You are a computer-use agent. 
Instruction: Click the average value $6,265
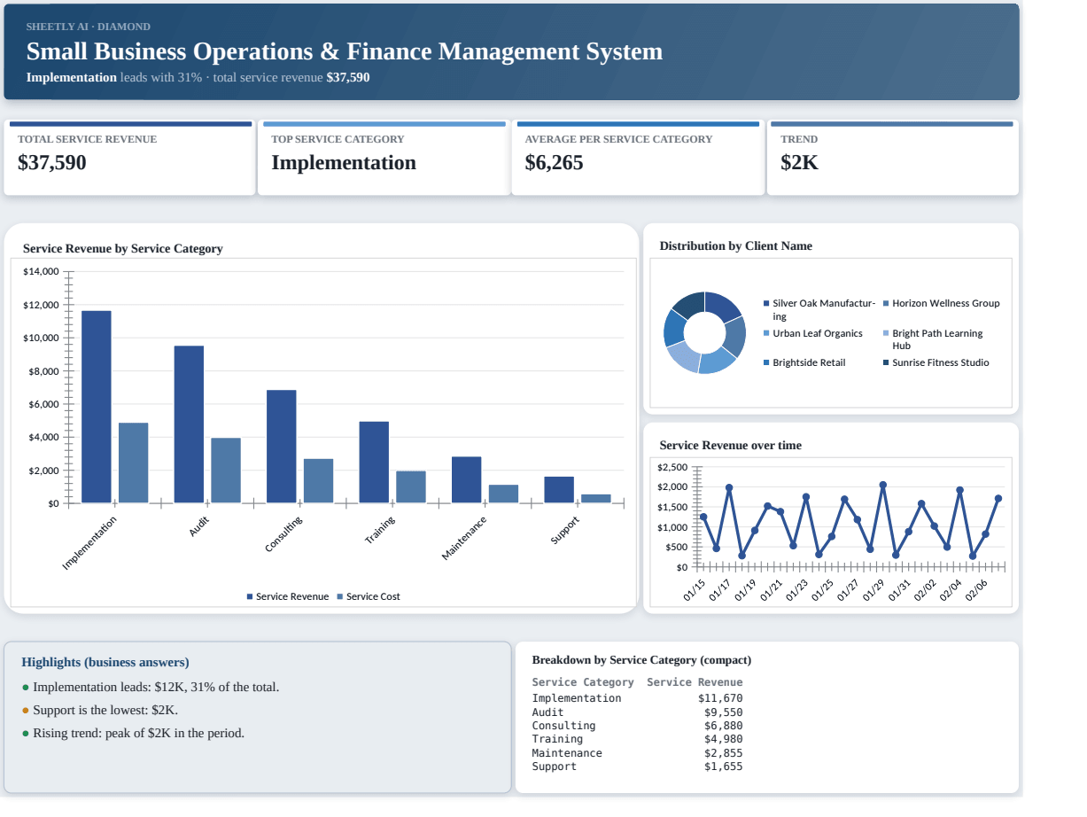click(x=555, y=163)
